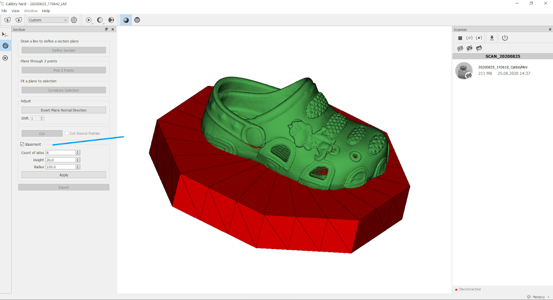The width and height of the screenshot is (553, 300).
Task: Click the scanner power button icon
Action: 505,38
